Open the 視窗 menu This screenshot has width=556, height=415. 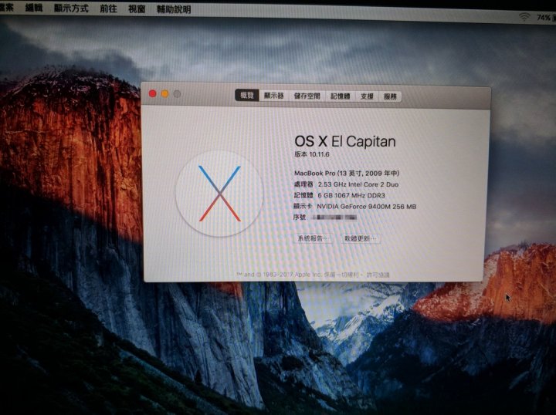tap(137, 8)
